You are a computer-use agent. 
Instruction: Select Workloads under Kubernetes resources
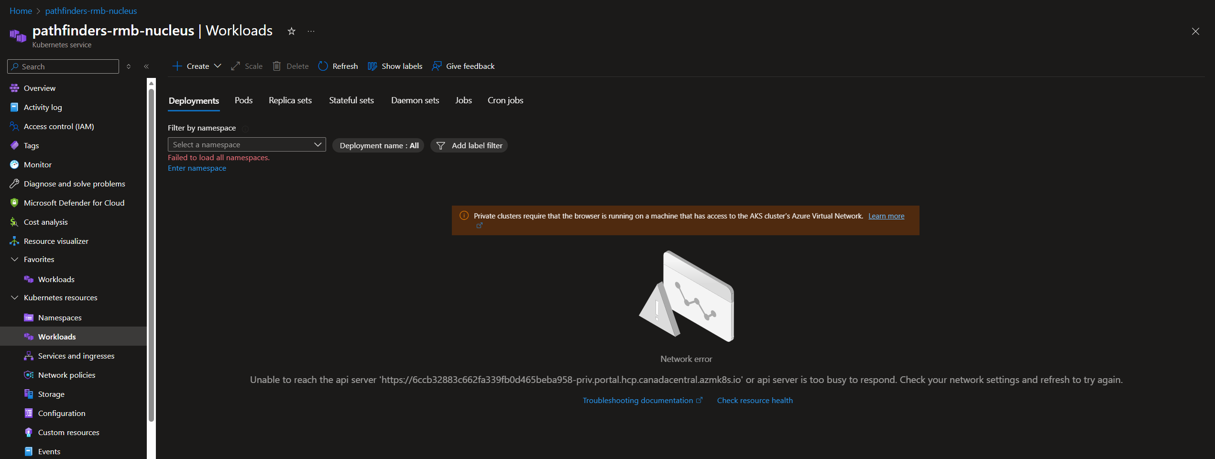73,337
